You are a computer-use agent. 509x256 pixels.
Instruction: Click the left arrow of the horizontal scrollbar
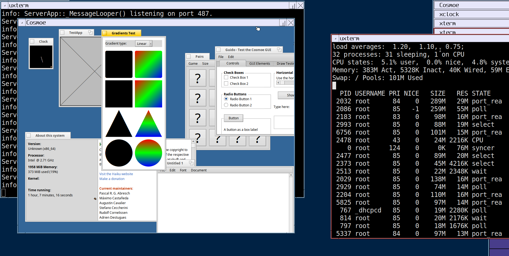[x=278, y=83]
